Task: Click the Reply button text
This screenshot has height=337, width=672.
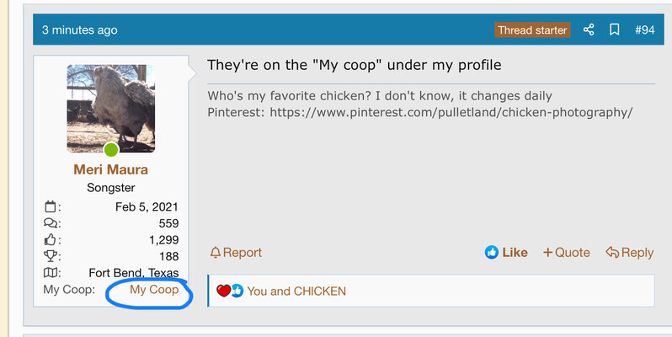Action: [637, 253]
